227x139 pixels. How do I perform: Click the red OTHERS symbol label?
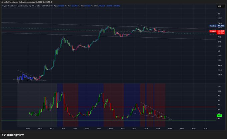(x=213, y=31)
